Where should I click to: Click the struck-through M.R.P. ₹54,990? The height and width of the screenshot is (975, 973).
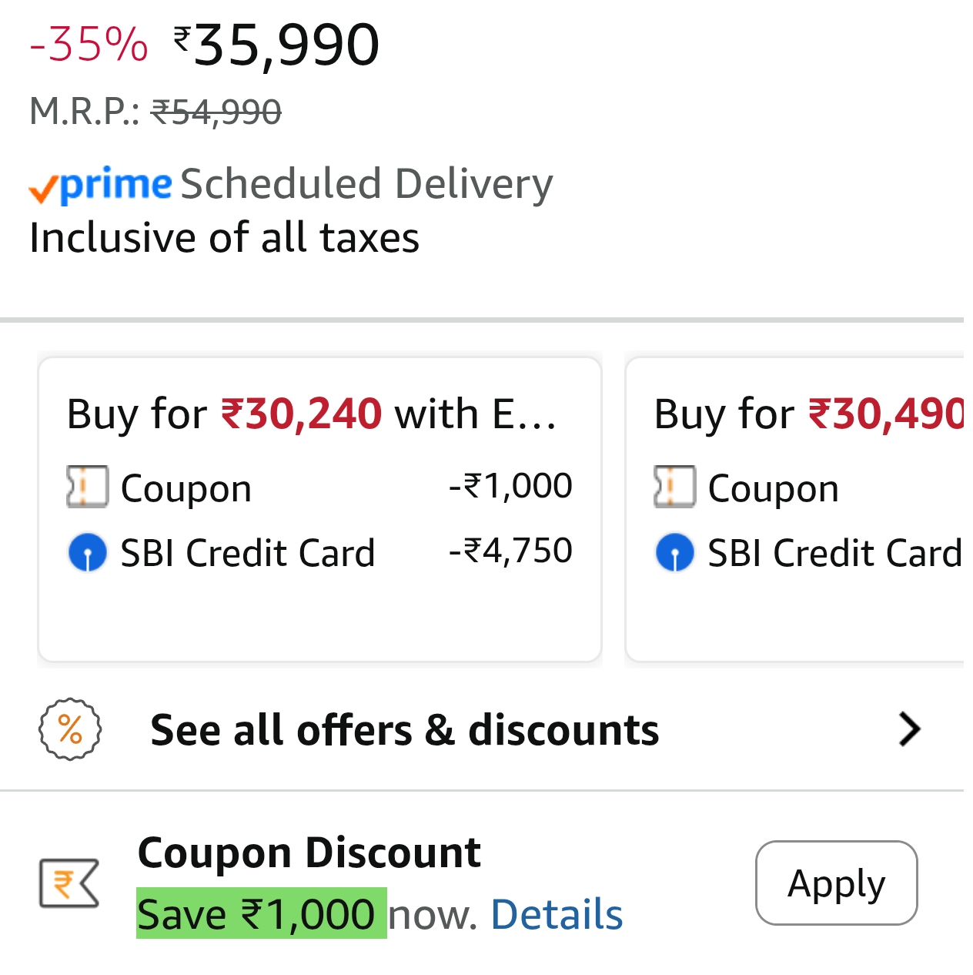[216, 112]
